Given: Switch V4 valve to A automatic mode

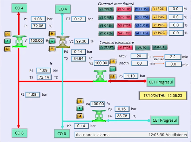Looking at the screenshot, I should click(x=80, y=108).
